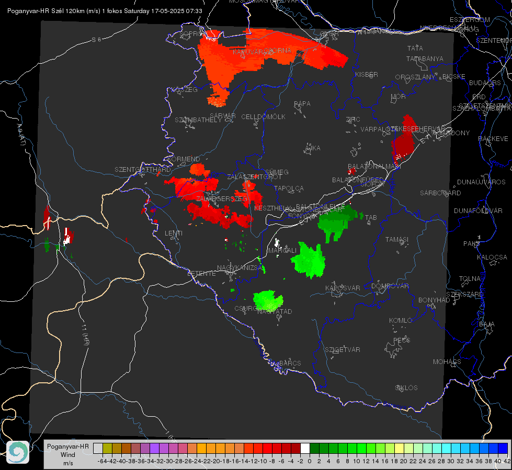Screen dimensions: 512x470
Task: Click the MARCALI city label
Action: (x=282, y=251)
